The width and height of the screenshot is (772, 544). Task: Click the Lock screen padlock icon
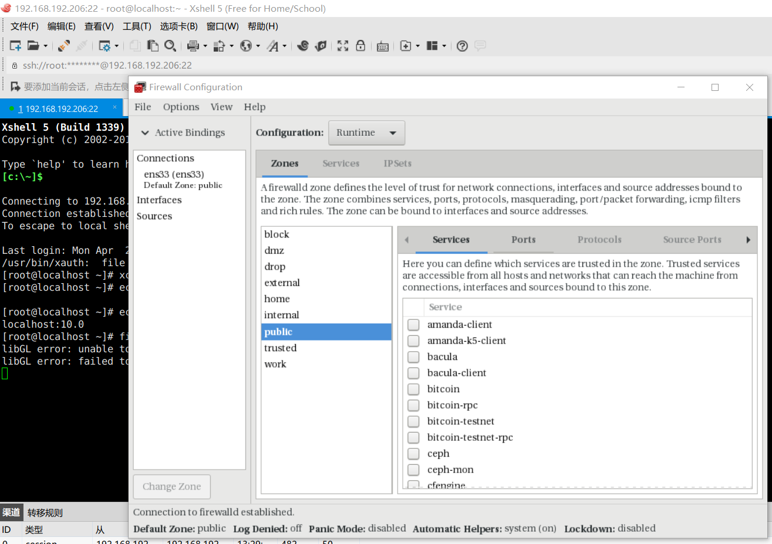tap(360, 46)
